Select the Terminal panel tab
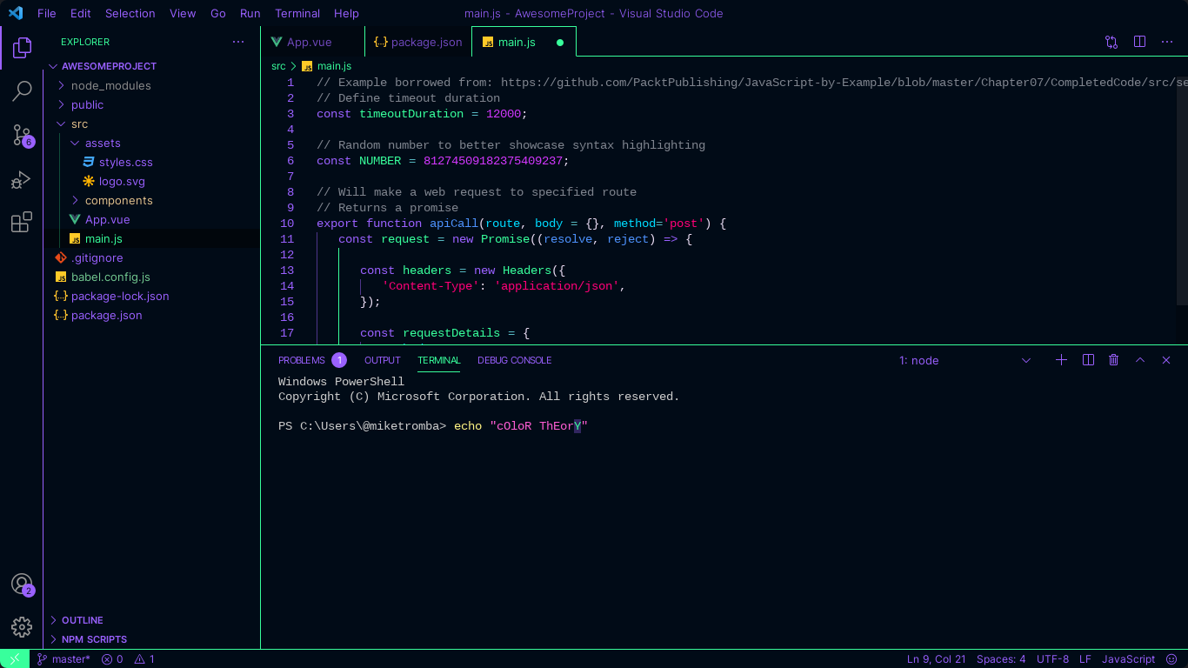The width and height of the screenshot is (1188, 668). coord(438,360)
